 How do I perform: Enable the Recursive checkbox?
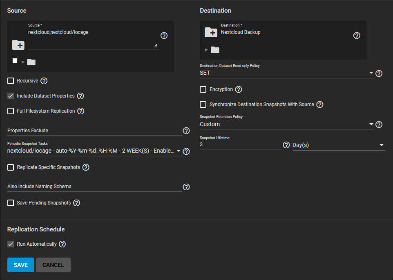coord(11,81)
